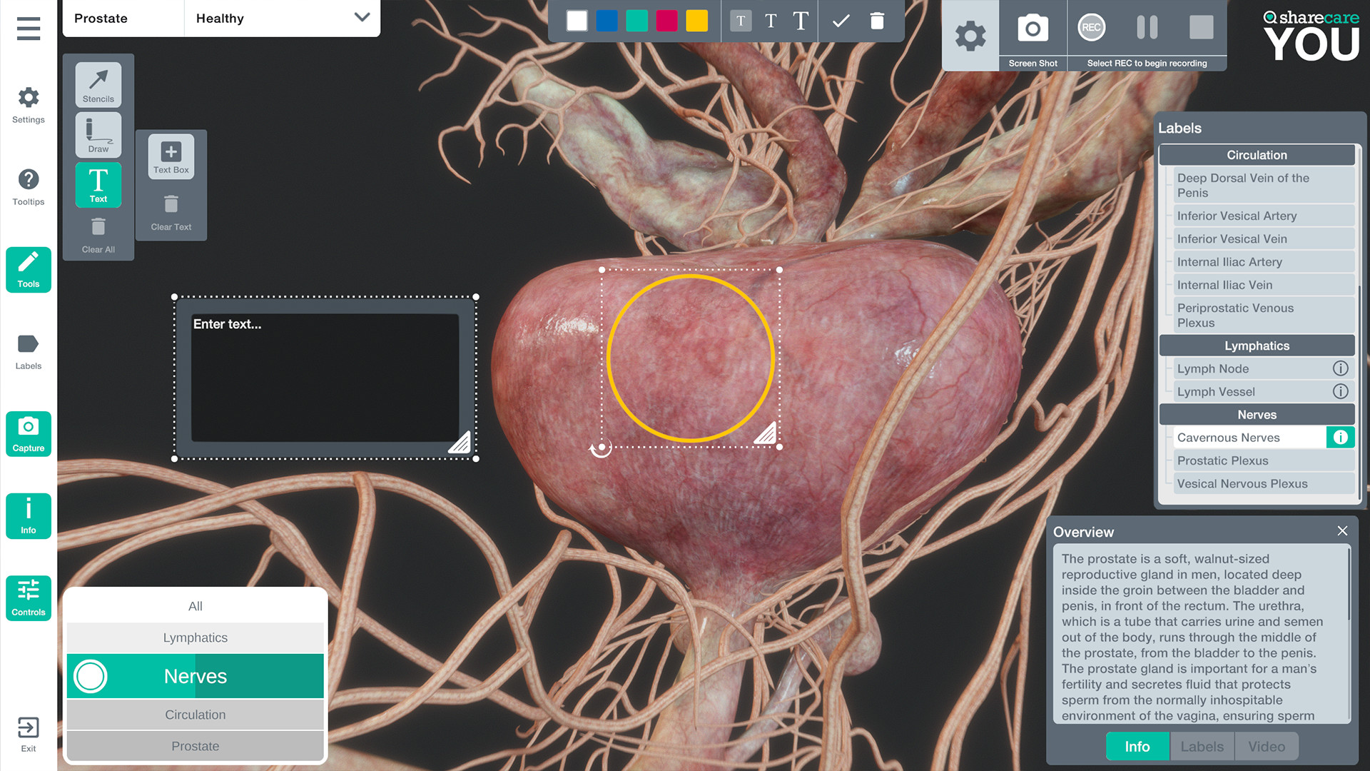Open Tooltips help icon
This screenshot has height=771, width=1370.
(29, 180)
